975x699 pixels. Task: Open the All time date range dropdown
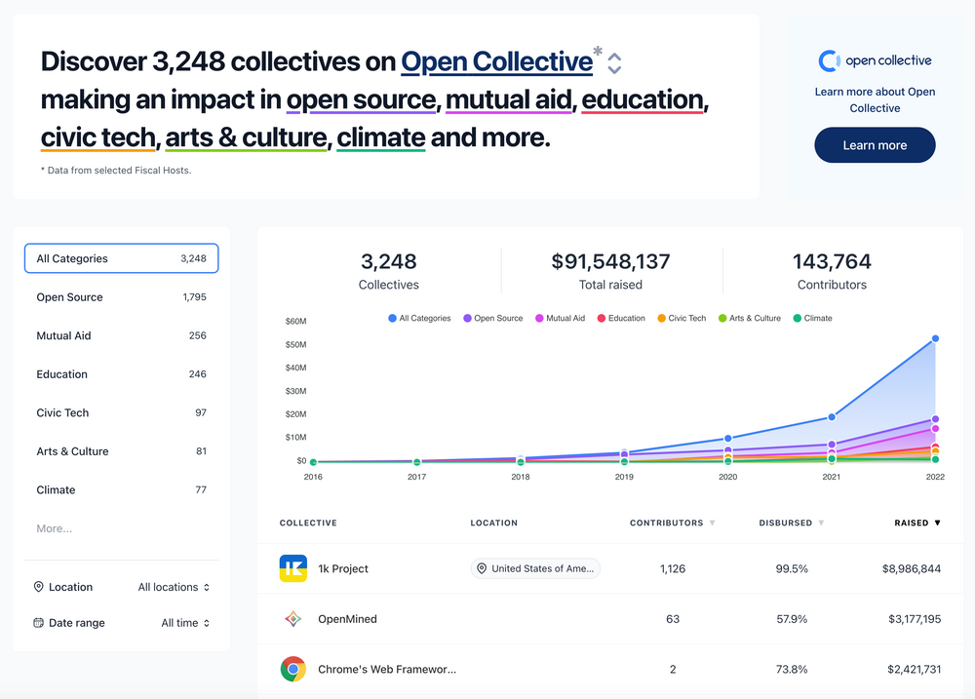185,622
